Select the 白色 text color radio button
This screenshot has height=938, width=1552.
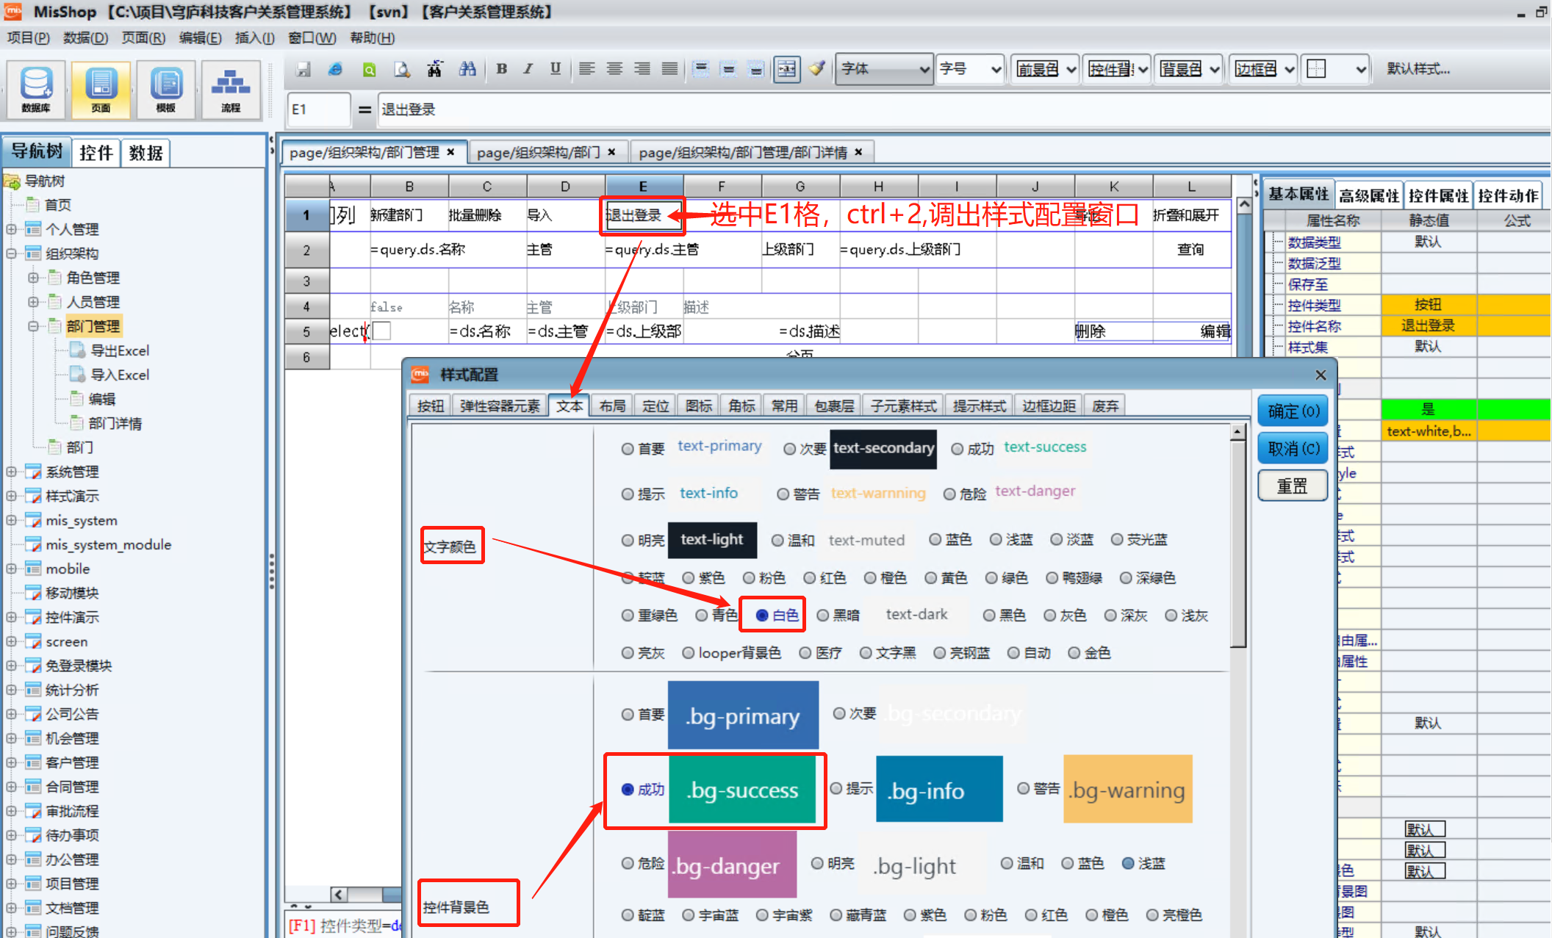[762, 616]
